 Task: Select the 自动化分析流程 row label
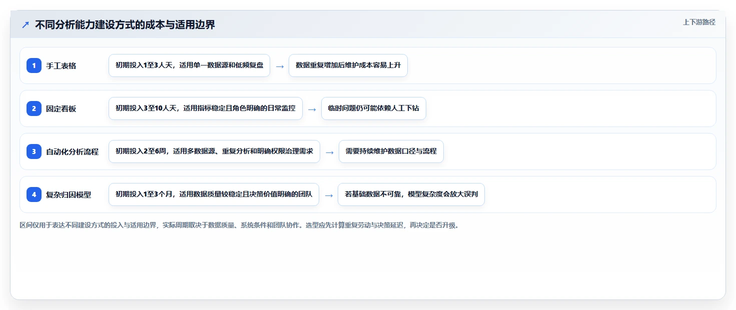72,151
